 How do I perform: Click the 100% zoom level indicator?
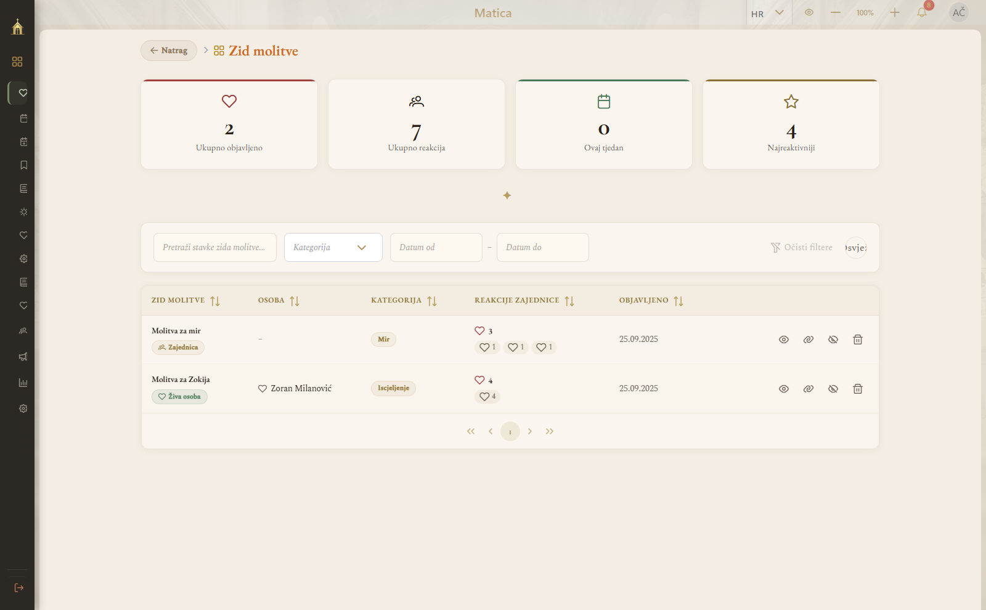coord(865,13)
